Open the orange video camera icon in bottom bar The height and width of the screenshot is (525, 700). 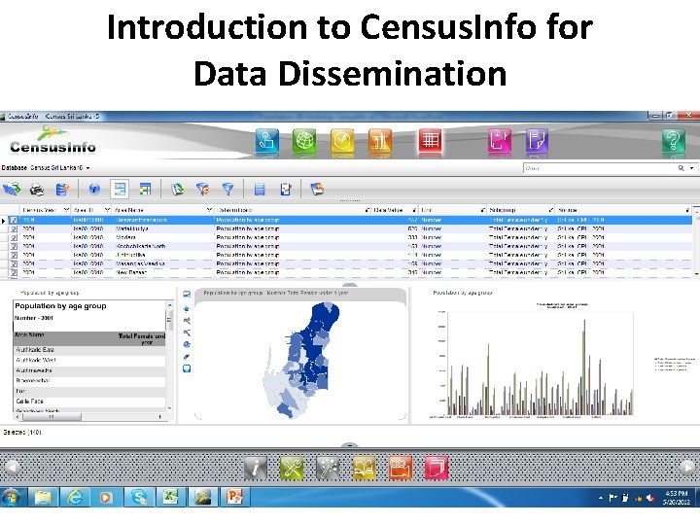tap(400, 468)
